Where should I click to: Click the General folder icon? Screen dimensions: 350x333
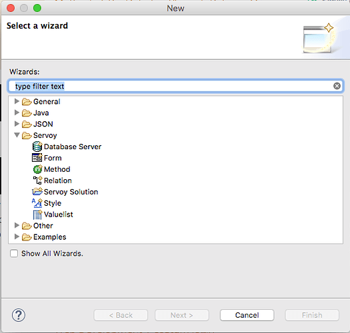27,102
